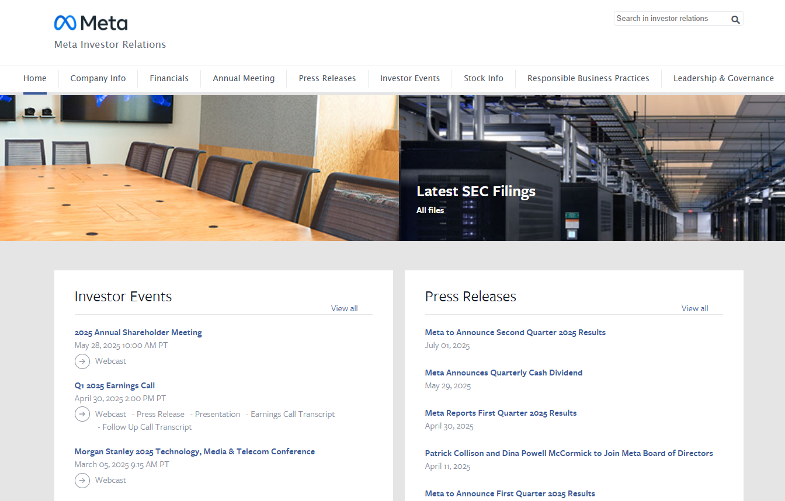Open the Investor Events nav item

[410, 78]
